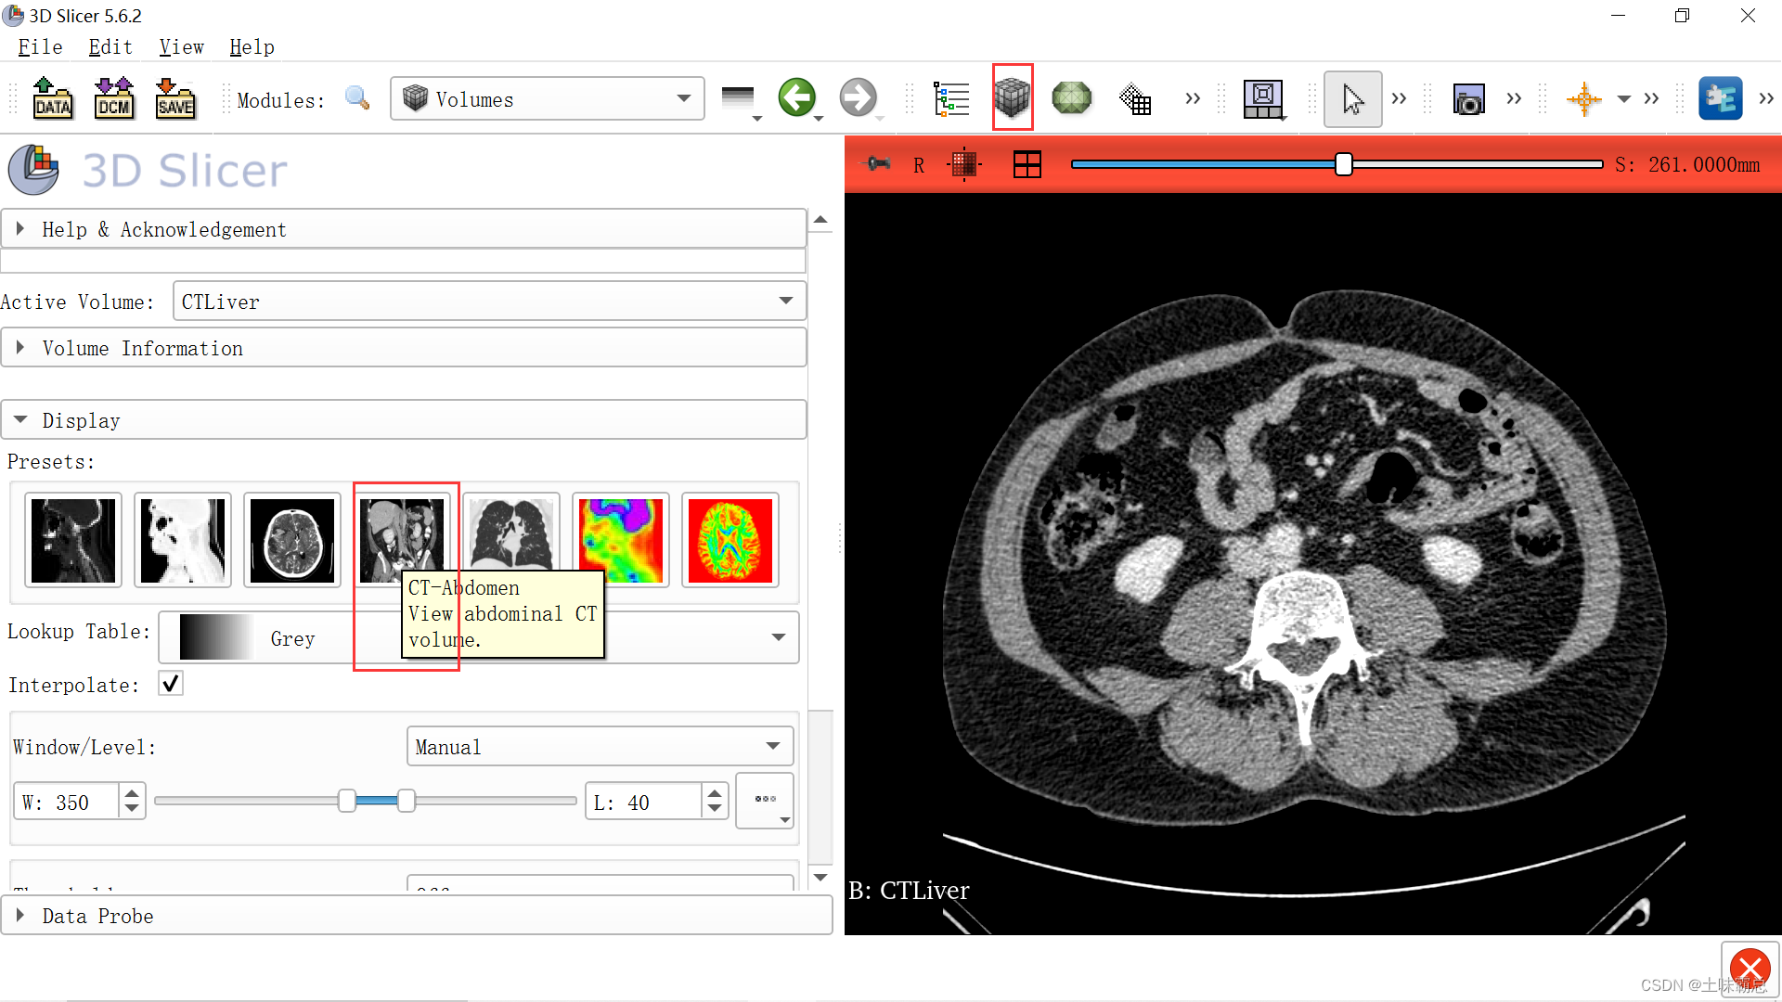The height and width of the screenshot is (1002, 1782).
Task: Open the File menu
Action: [x=40, y=47]
